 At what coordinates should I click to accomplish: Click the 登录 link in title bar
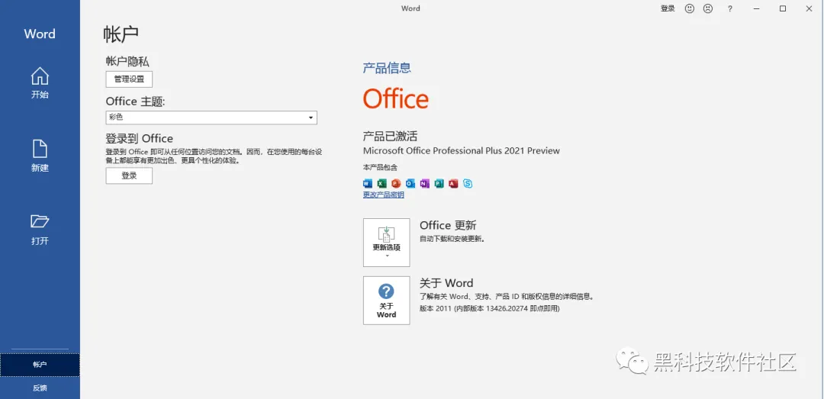coord(668,8)
